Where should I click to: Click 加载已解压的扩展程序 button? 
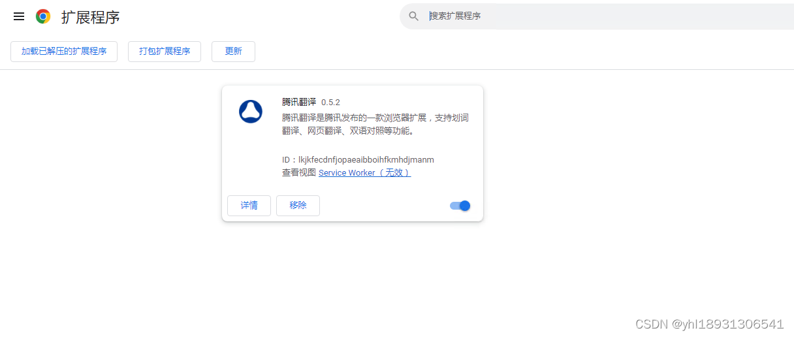(64, 51)
